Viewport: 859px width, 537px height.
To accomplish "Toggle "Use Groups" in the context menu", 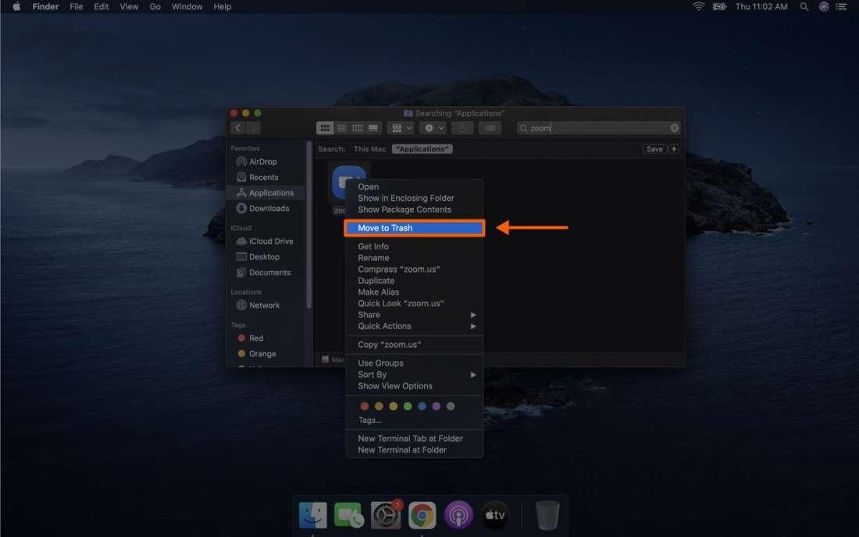I will point(380,363).
